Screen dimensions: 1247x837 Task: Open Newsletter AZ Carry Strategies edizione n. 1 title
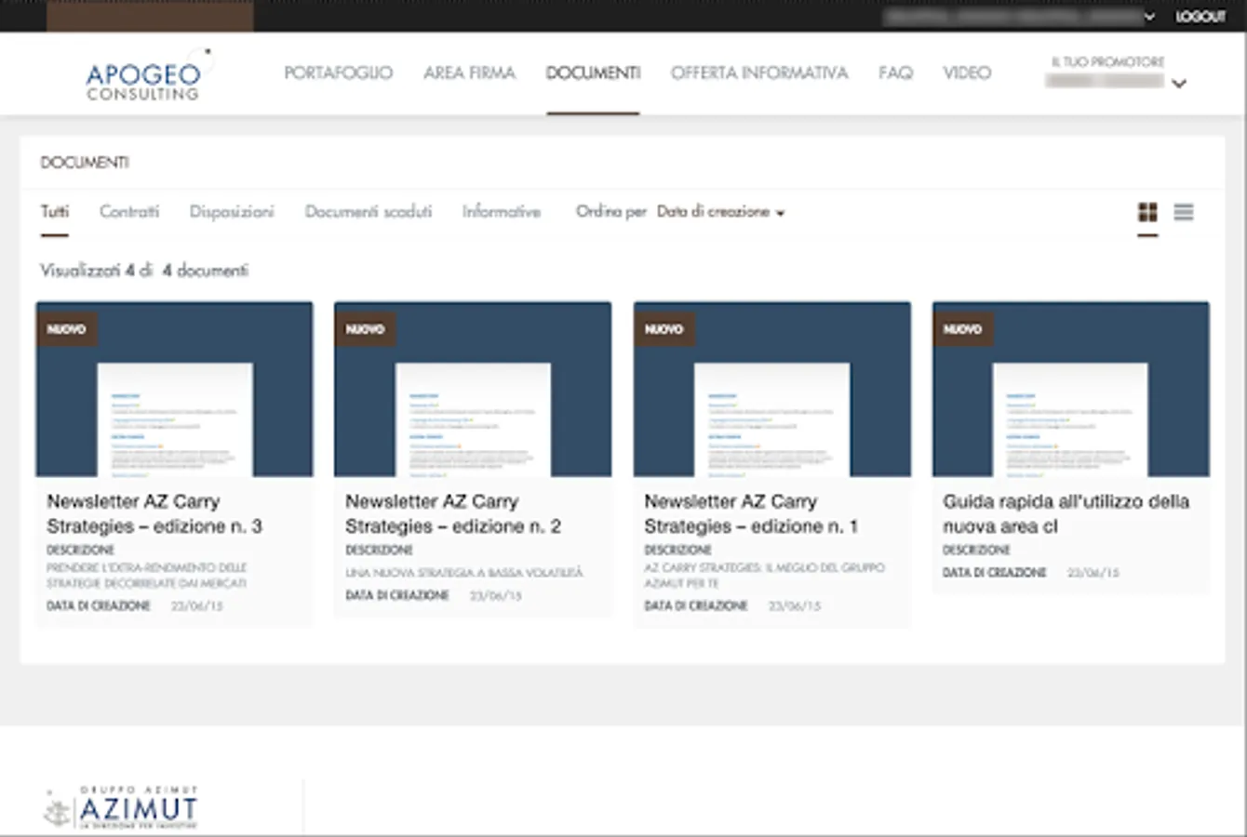tap(751, 513)
